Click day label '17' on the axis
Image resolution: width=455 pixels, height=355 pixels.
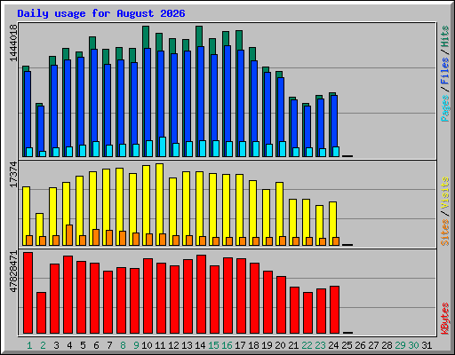(x=240, y=345)
